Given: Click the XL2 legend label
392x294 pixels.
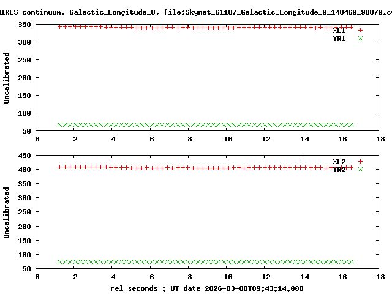Looking at the screenshot, I should click(x=339, y=162).
